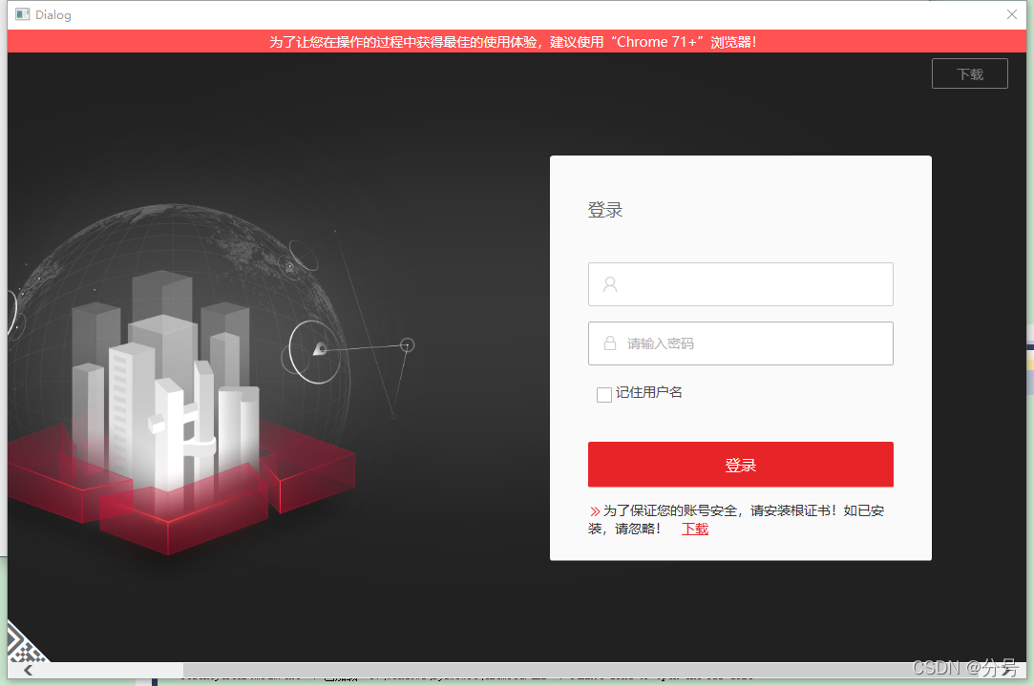Viewport: 1034px width, 686px height.
Task: Click the 下载 button in the top-right corner
Action: point(969,73)
